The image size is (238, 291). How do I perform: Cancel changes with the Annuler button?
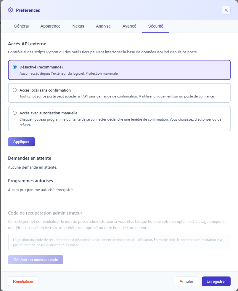(x=186, y=281)
